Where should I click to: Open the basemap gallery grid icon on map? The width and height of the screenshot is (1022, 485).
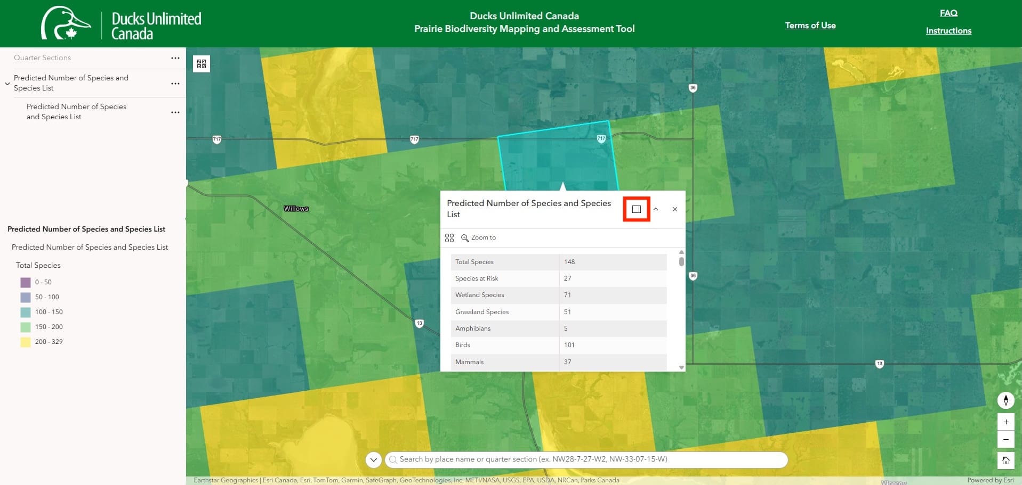[202, 64]
